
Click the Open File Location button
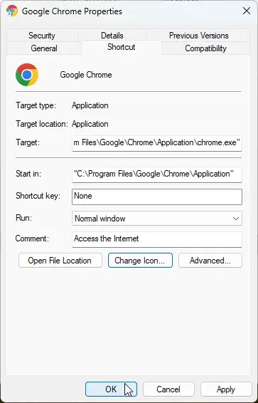click(x=60, y=261)
